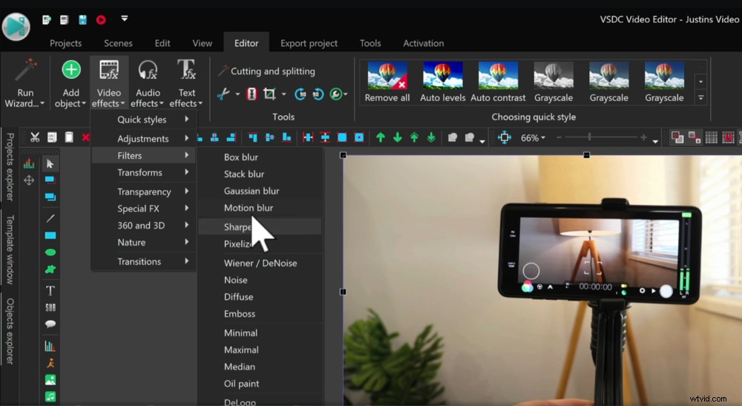Click the red delete X icon
This screenshot has height=406, width=742.
coord(85,137)
